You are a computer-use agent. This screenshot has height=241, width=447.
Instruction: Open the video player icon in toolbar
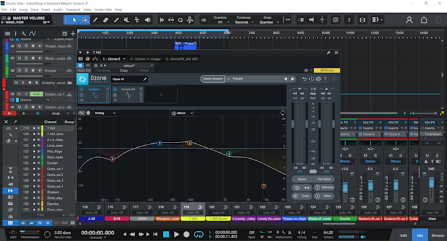(362, 20)
